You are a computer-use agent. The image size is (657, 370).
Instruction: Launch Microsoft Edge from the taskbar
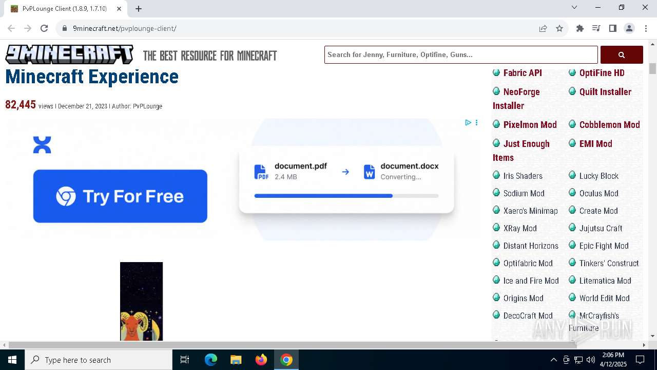click(x=211, y=360)
